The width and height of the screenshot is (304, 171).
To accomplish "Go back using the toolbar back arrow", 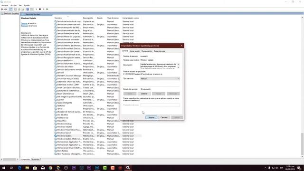I will click(x=2, y=9).
